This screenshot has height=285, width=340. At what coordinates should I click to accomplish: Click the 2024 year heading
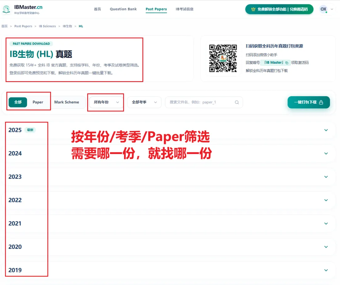click(15, 153)
